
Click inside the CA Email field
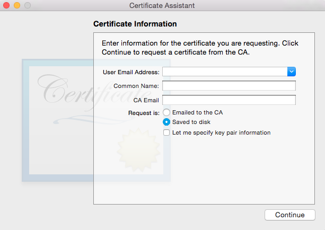[x=229, y=100]
